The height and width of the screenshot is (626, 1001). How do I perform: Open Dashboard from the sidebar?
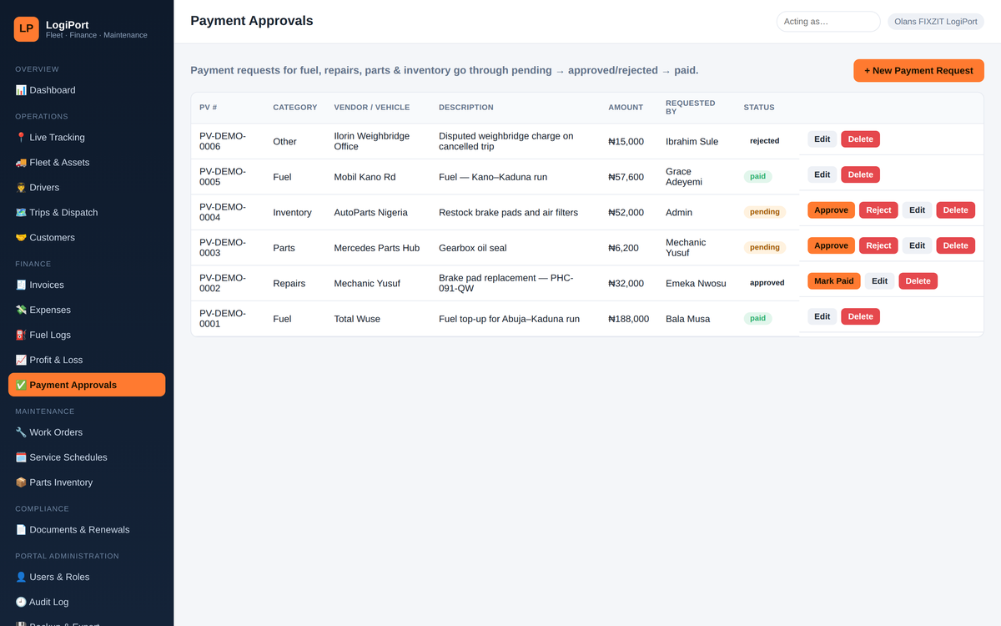[87, 90]
